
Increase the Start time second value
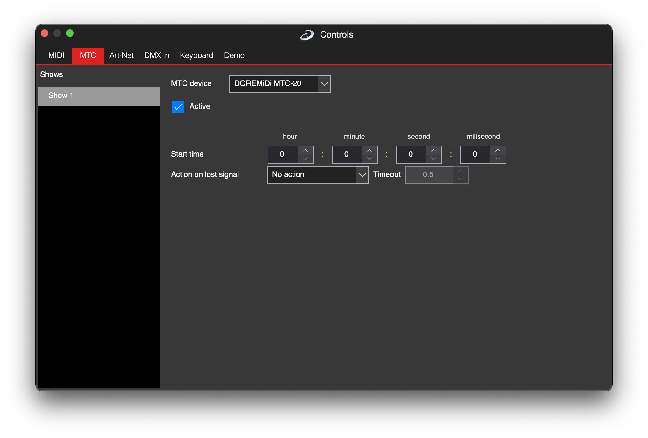click(x=434, y=150)
